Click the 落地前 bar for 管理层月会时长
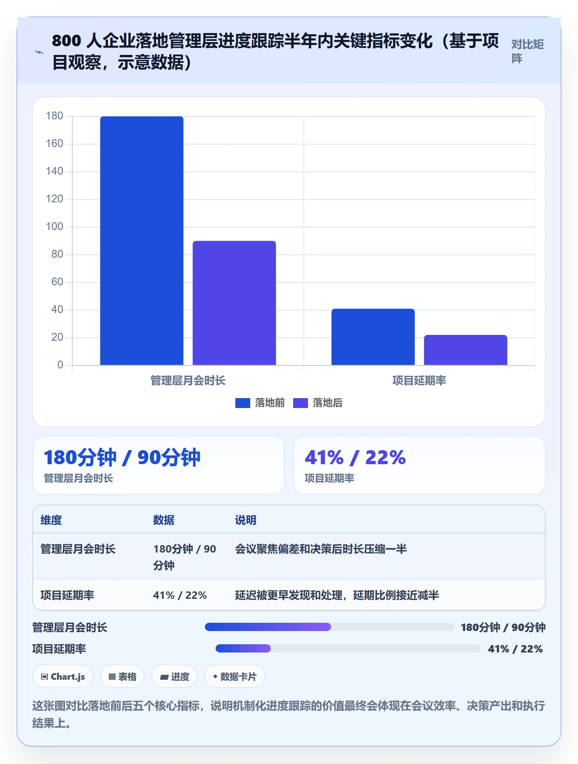578x764 pixels. coord(142,241)
